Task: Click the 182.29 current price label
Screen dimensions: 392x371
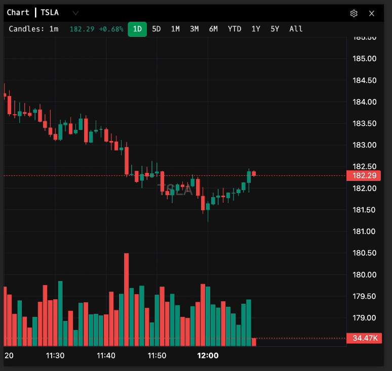Action: (x=363, y=176)
